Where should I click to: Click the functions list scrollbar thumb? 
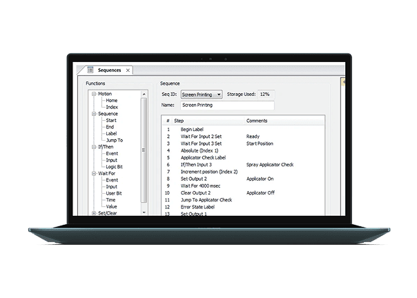tap(144, 150)
